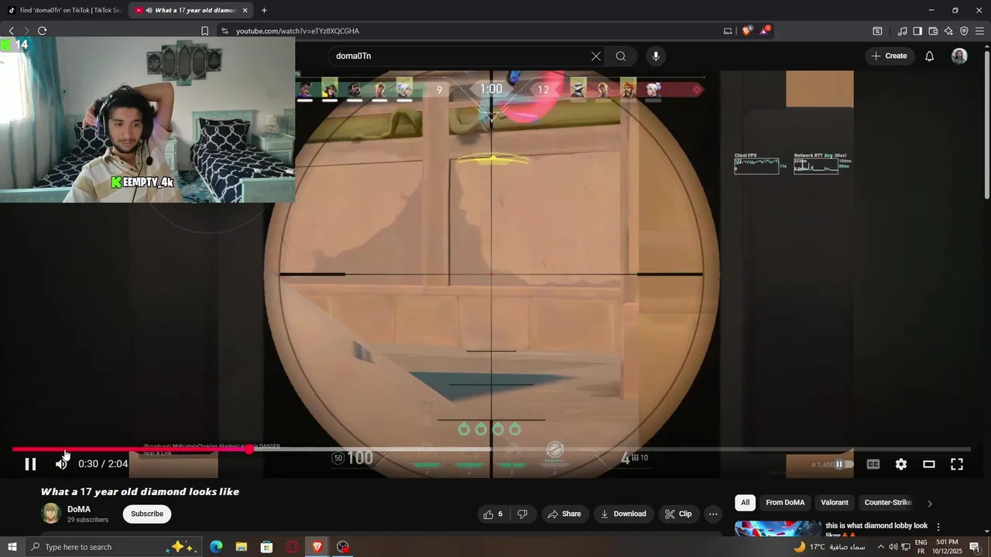The height and width of the screenshot is (557, 991).
Task: Show hidden system tray icons
Action: [x=880, y=547]
